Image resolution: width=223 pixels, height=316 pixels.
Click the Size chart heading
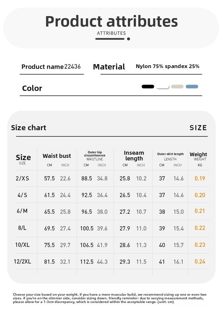click(29, 128)
